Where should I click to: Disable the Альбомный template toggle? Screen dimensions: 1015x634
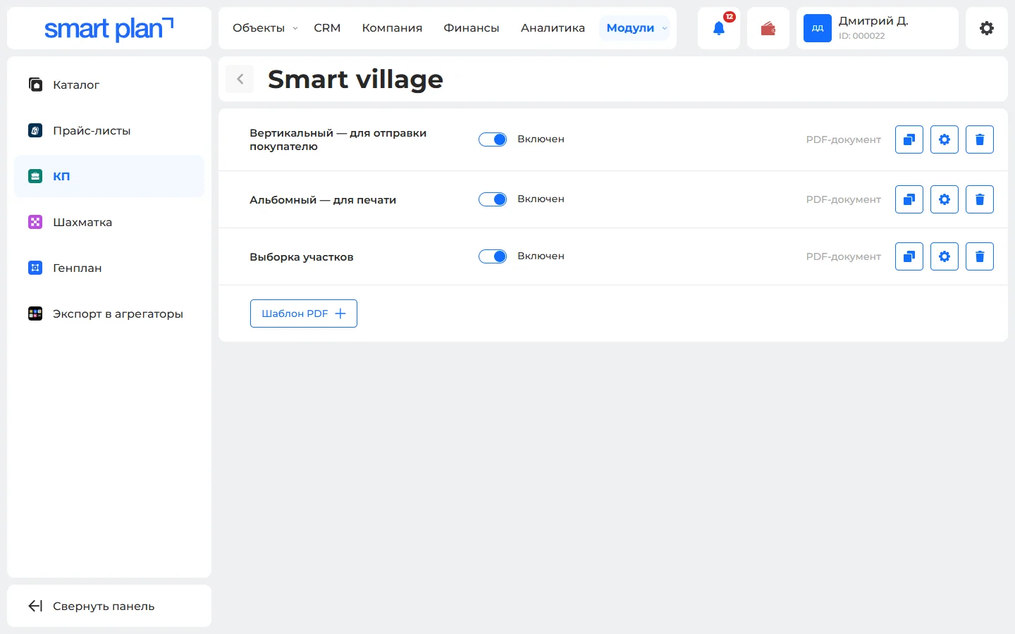(493, 199)
